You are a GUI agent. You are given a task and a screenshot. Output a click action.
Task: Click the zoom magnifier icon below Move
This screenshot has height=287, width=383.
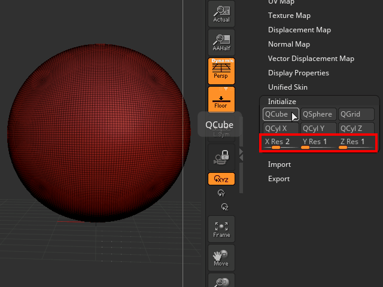click(221, 282)
